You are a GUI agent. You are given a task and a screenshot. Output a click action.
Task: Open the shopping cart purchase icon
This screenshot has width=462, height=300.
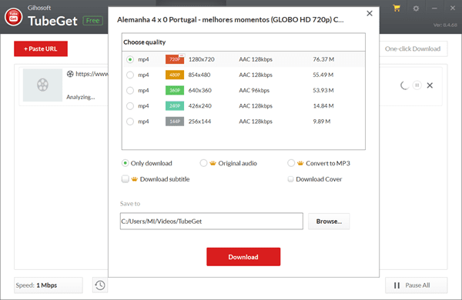click(397, 8)
